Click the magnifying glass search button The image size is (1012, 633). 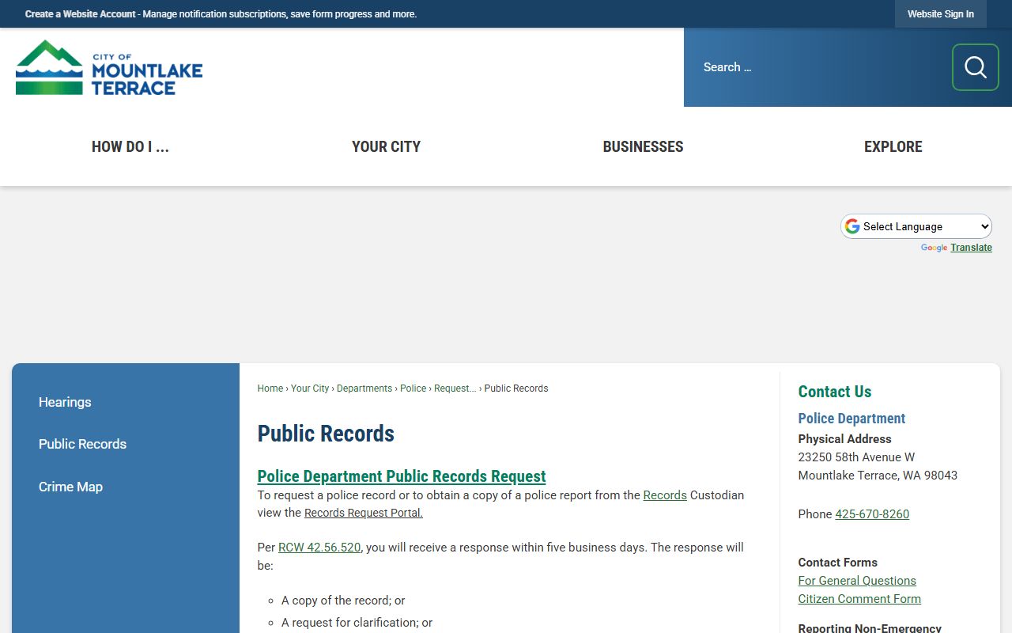tap(975, 67)
